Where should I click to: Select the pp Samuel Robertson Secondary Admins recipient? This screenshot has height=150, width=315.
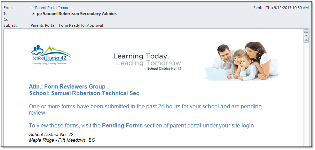[77, 14]
